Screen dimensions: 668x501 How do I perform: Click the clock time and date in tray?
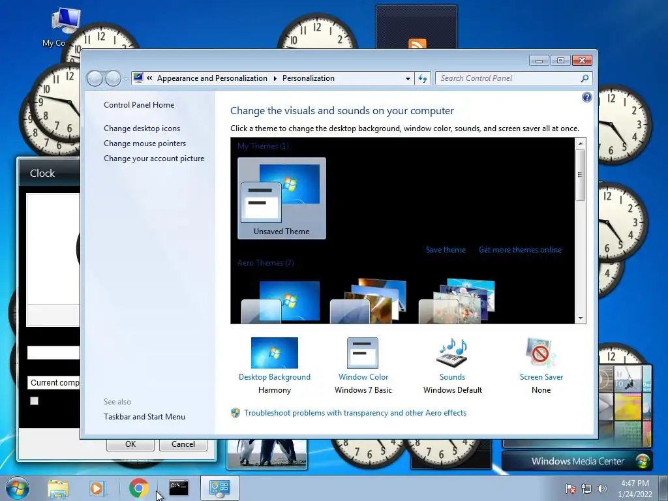pos(635,489)
